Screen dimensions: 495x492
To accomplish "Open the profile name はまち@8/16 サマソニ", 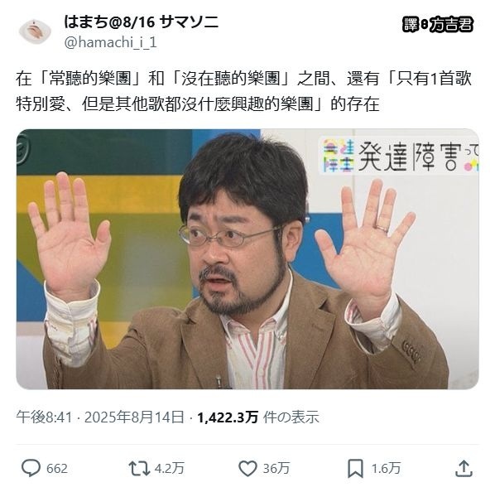I will (141, 22).
